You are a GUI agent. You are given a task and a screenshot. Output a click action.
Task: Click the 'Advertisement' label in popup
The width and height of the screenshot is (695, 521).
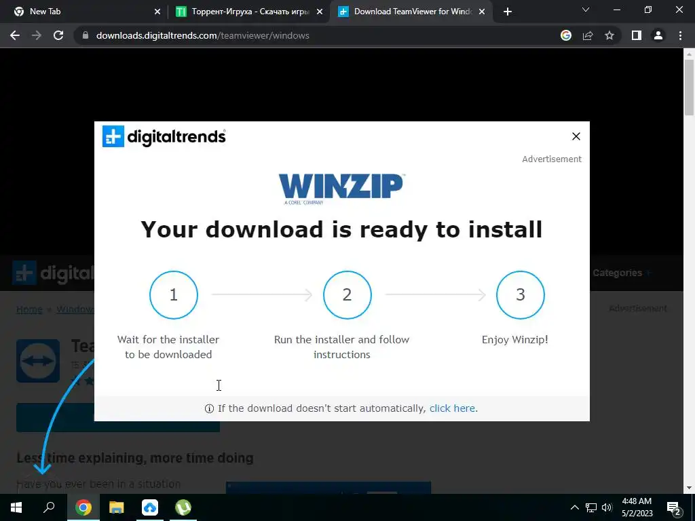552,159
